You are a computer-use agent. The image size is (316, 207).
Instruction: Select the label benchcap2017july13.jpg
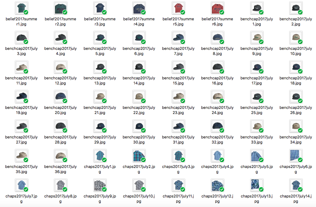[100, 80]
